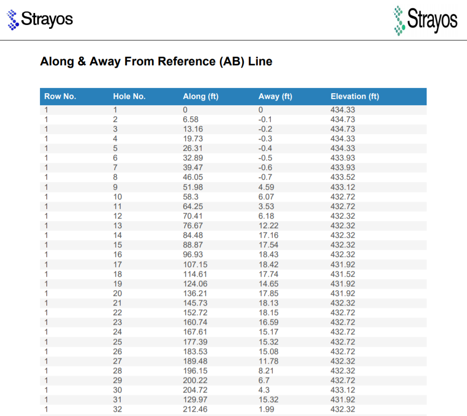This screenshot has height=416, width=467.
Task: Click hole number 25 in the Hole No. column
Action: click(x=118, y=342)
